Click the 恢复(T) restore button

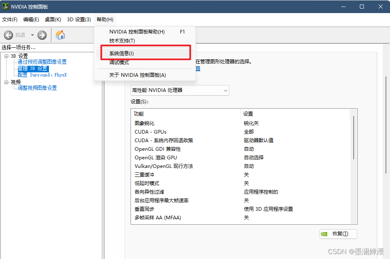pos(338,234)
